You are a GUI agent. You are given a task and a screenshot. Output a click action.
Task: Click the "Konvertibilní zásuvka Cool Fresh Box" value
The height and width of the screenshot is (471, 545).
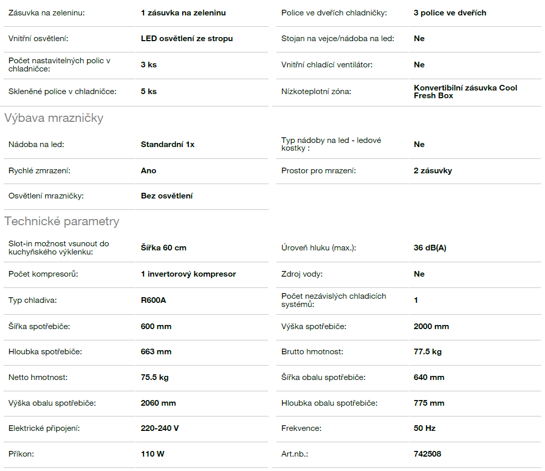coord(465,92)
